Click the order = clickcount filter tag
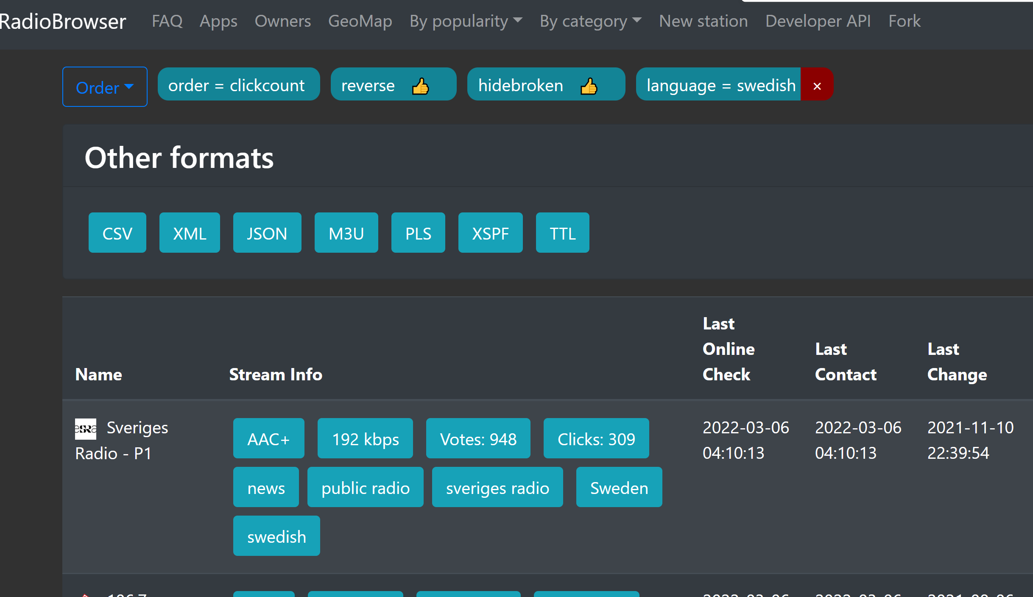 239,84
